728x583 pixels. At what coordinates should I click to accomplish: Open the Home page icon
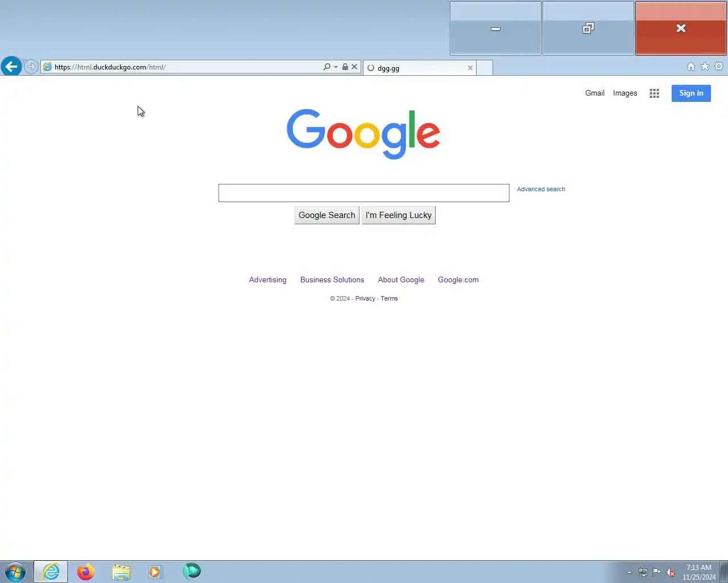coord(691,67)
